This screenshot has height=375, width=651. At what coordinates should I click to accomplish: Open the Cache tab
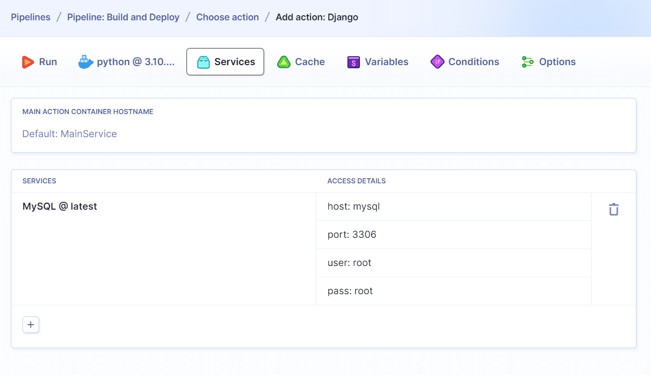click(310, 61)
